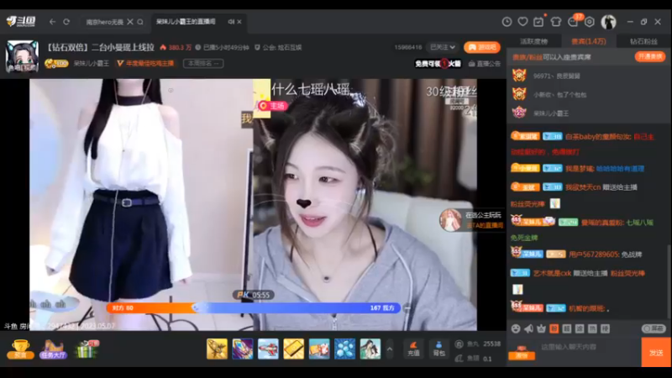The height and width of the screenshot is (378, 672).
Task: Send the seventh character gift icon
Action: tap(370, 349)
